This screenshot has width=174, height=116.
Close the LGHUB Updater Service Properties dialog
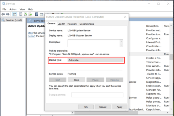[125, 17]
